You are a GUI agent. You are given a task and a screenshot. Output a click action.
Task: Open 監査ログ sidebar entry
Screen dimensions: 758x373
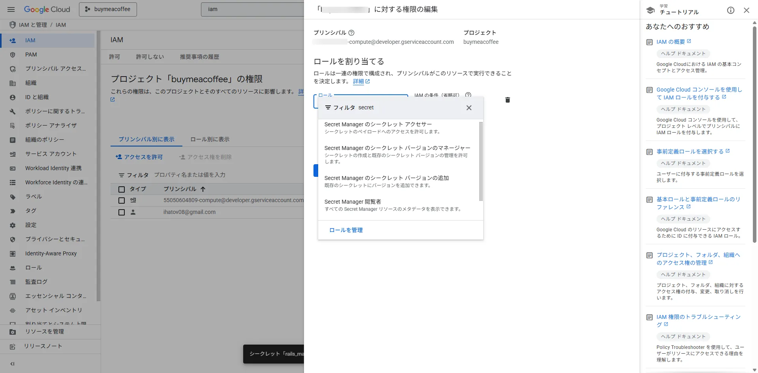point(47,282)
